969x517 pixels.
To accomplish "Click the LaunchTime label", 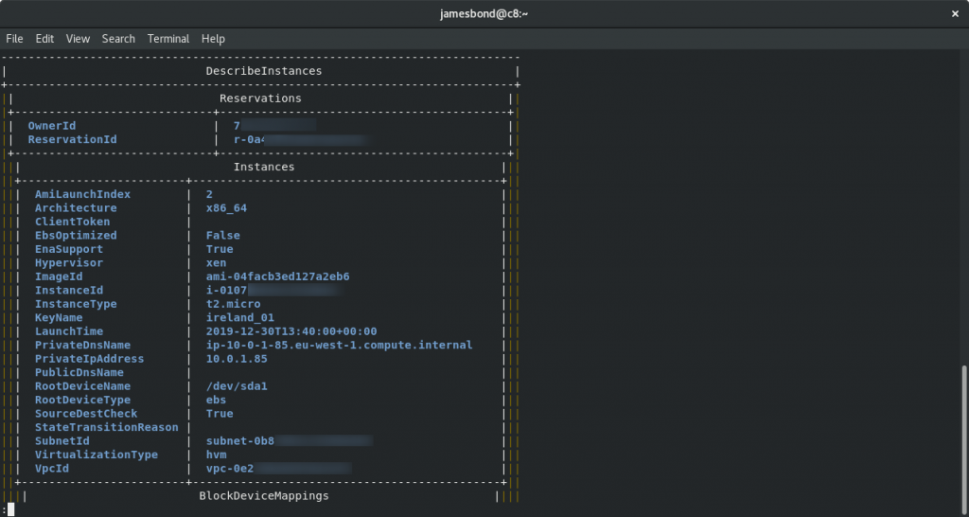I will [x=68, y=331].
